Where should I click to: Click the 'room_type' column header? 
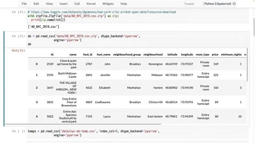tap(202, 55)
